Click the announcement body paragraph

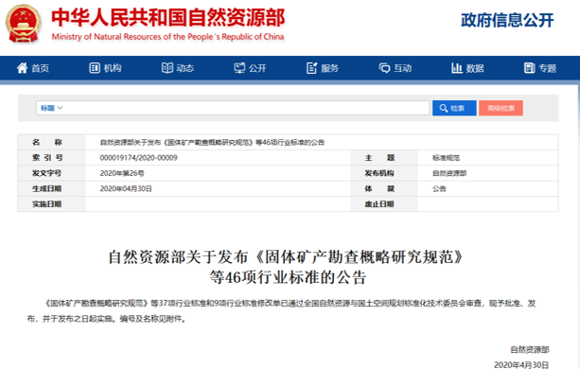281,311
